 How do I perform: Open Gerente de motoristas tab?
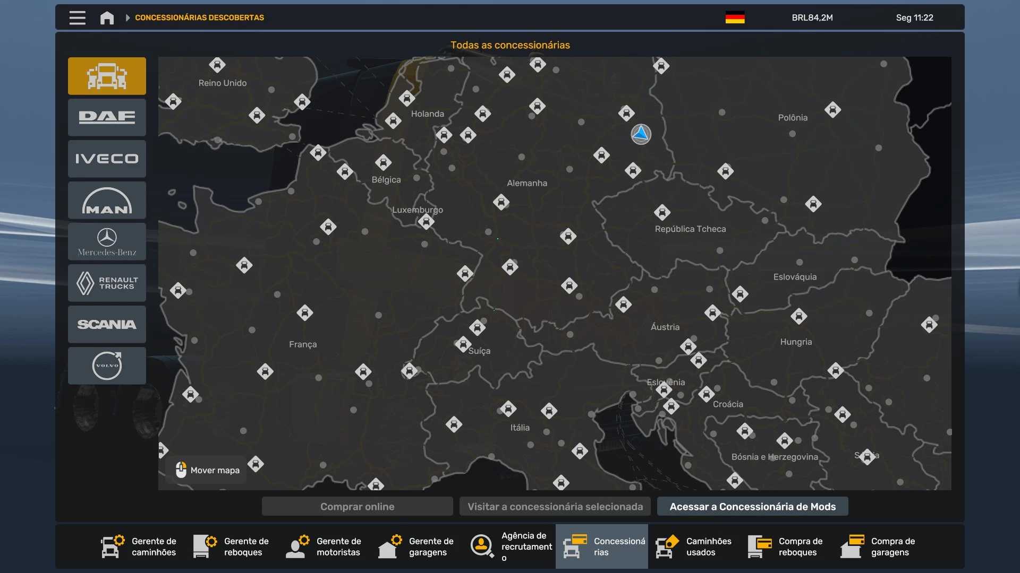[324, 546]
